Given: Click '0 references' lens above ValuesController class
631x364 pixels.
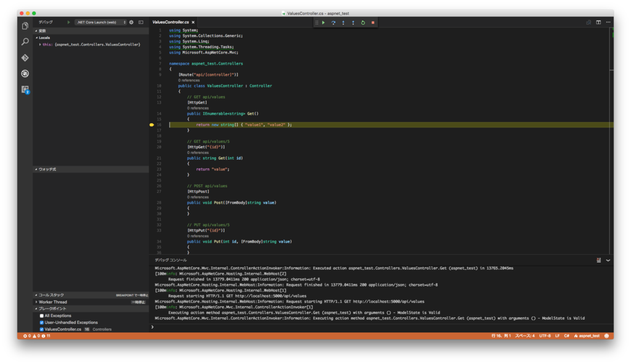Looking at the screenshot, I should (189, 81).
